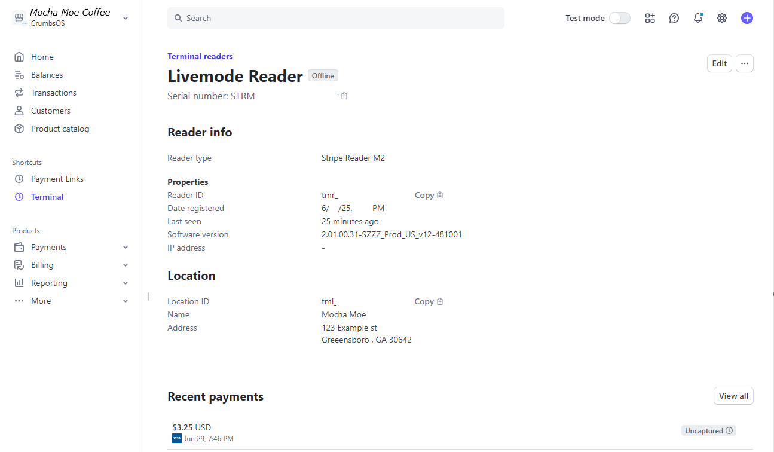Expand the Reporting section chevron
Screen dimensions: 774x452
click(x=126, y=283)
